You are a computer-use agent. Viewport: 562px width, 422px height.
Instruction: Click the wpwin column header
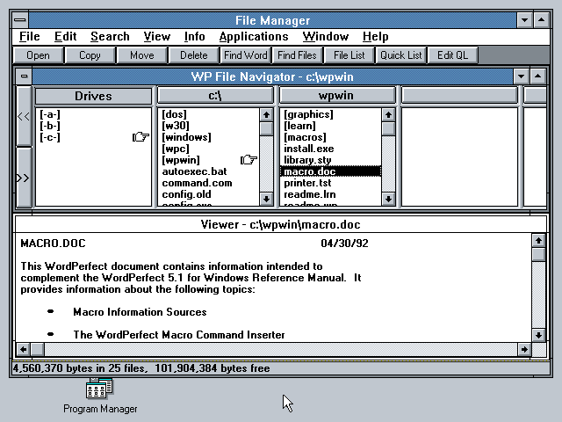point(337,96)
